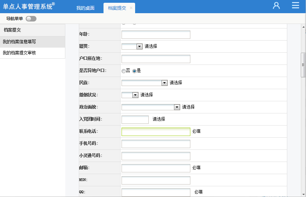Click the vertical scrollbar thumb
The height and width of the screenshot is (197, 306).
click(303, 65)
